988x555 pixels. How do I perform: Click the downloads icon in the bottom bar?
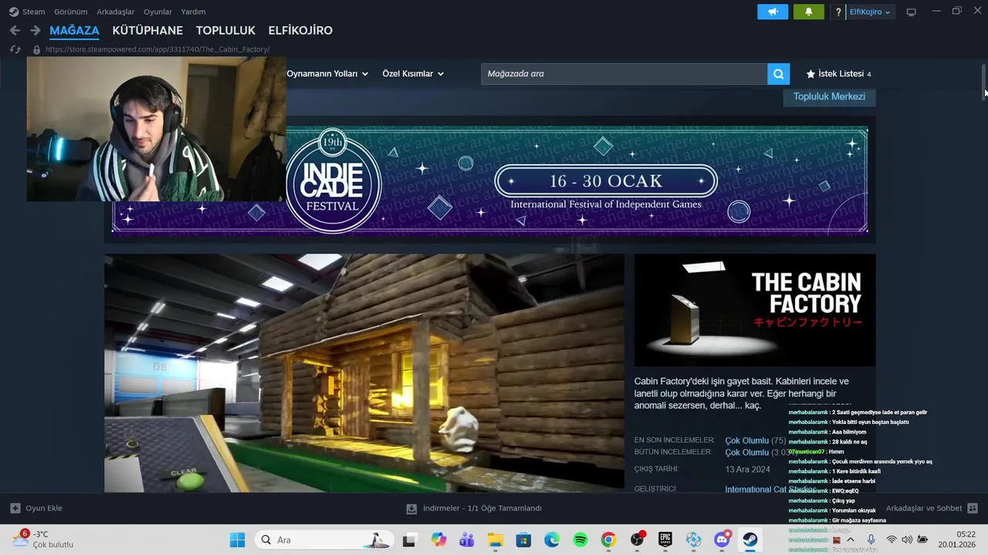(411, 508)
